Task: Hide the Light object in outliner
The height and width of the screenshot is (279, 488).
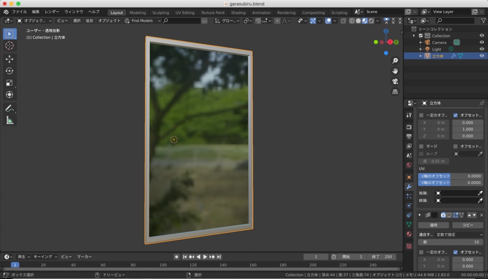Action: [482, 49]
